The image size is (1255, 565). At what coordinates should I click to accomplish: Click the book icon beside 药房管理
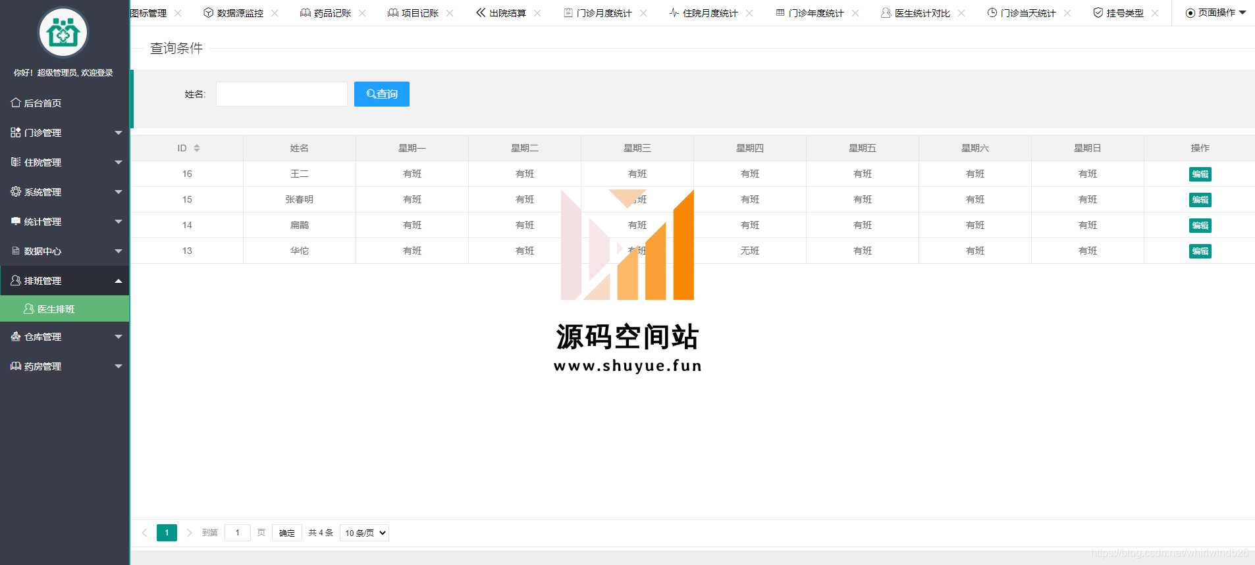16,366
